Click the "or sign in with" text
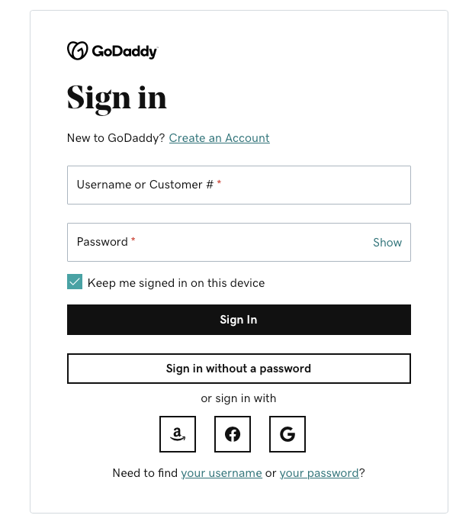The height and width of the screenshot is (525, 469). (x=239, y=398)
